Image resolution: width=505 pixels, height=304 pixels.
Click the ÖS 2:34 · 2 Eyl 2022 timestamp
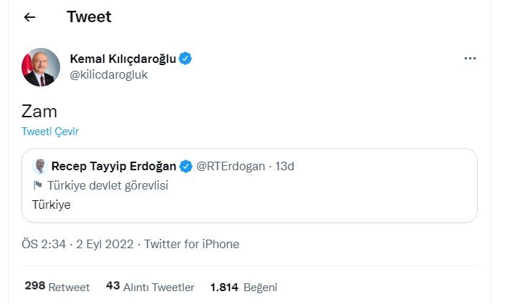(x=79, y=244)
